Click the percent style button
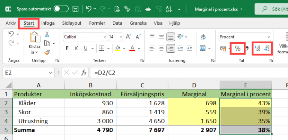This screenshot has height=140, width=288. tap(238, 49)
